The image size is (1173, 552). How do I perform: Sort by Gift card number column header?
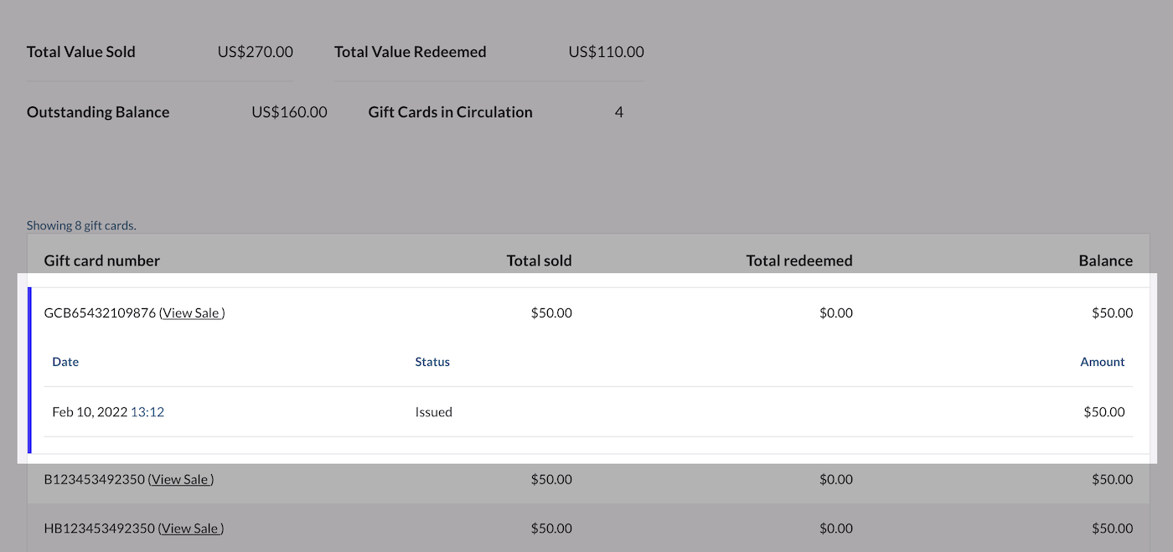tap(101, 261)
